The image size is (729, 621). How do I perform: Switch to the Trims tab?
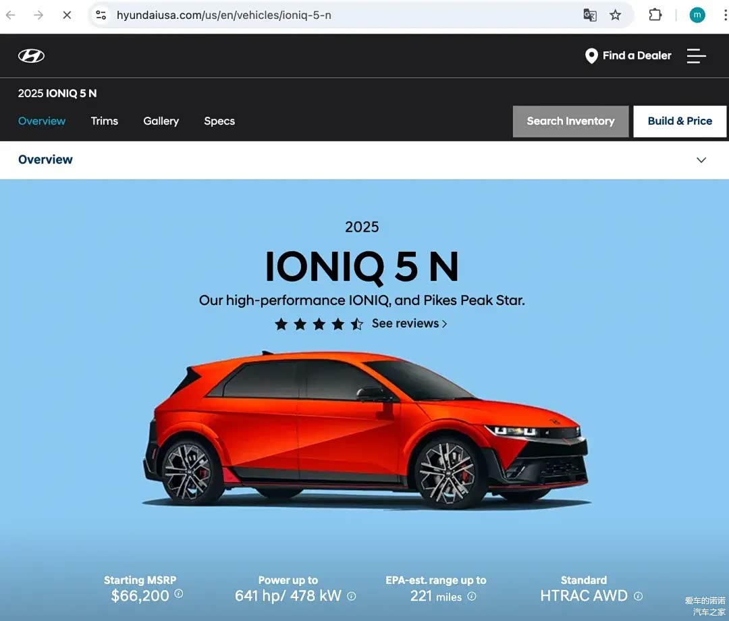tap(104, 121)
